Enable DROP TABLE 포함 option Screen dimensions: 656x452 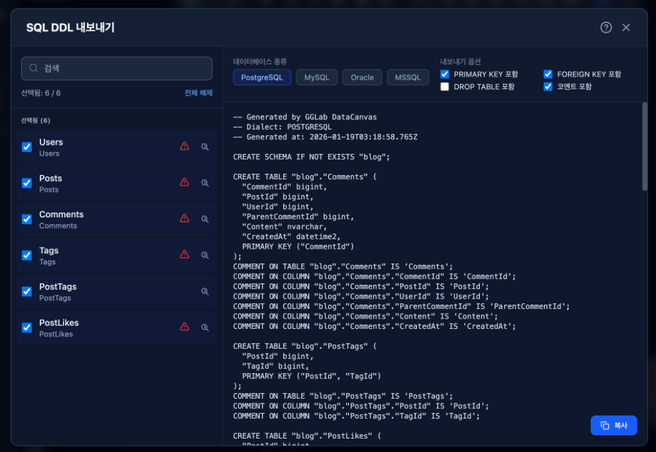[x=445, y=87]
